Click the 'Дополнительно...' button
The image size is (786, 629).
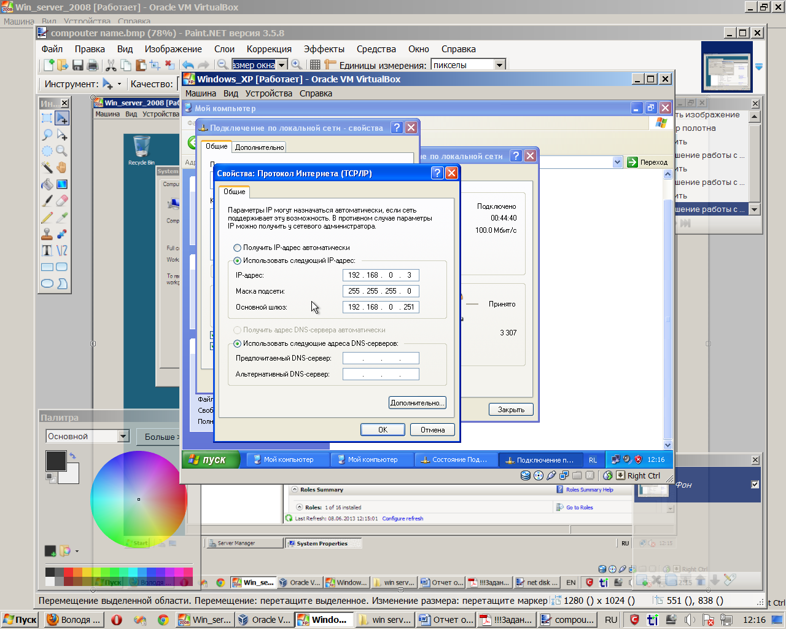pos(417,403)
